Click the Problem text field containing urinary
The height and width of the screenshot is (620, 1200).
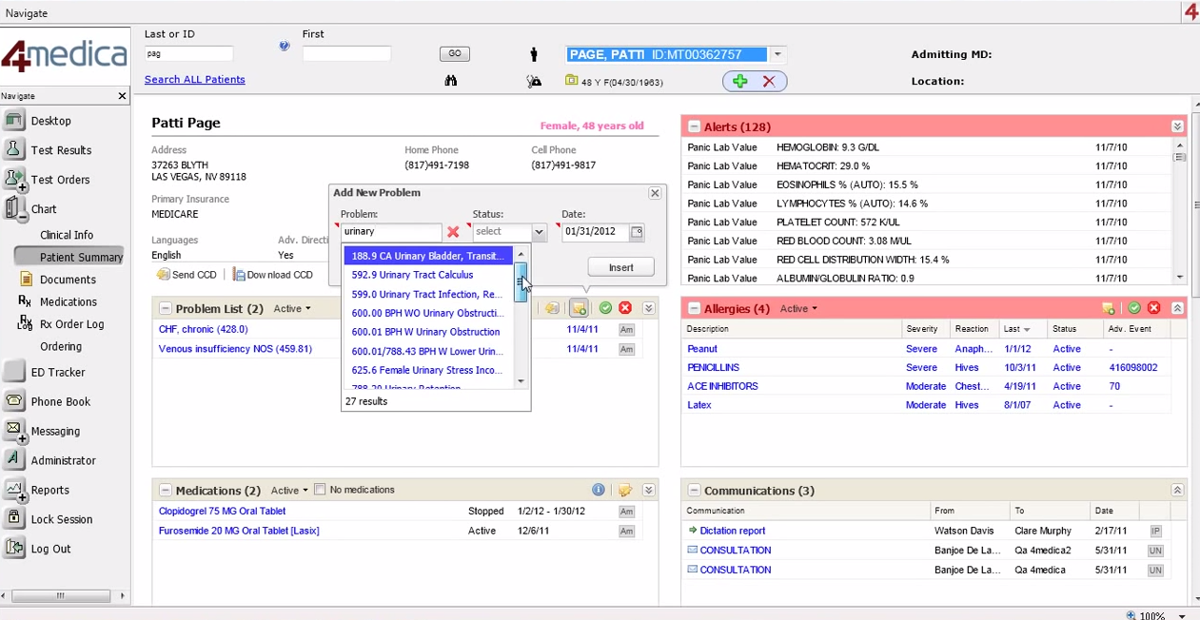click(x=391, y=232)
